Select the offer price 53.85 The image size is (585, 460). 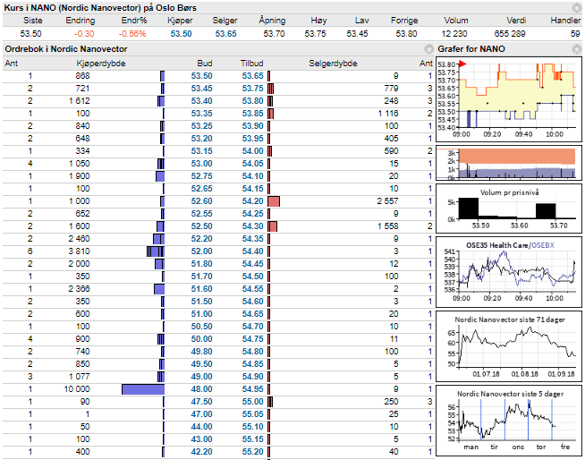[252, 114]
